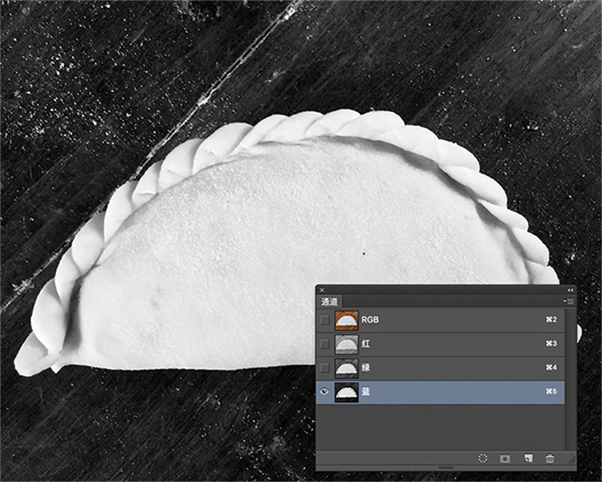This screenshot has height=482, width=602.
Task: Close the Channels panel with X icon
Action: click(322, 290)
